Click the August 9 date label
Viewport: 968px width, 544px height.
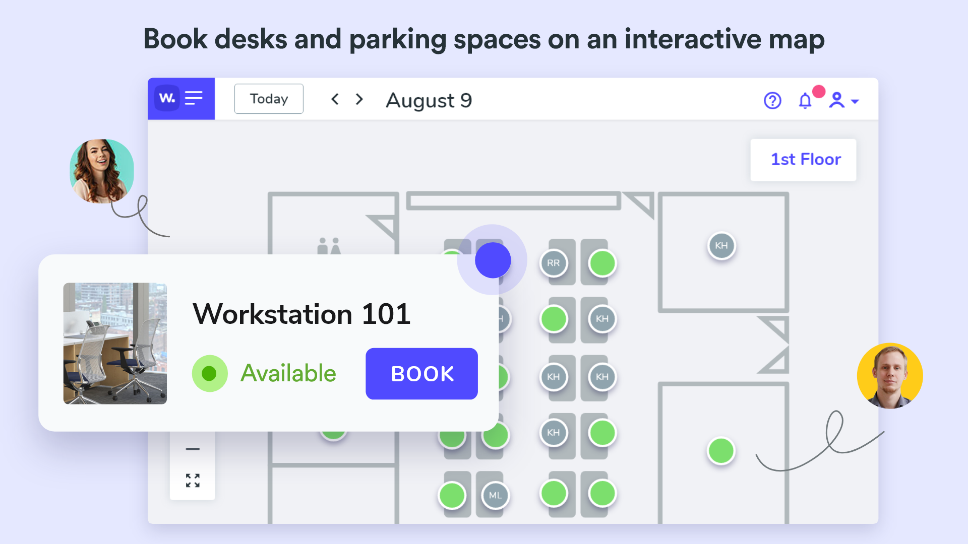(429, 100)
